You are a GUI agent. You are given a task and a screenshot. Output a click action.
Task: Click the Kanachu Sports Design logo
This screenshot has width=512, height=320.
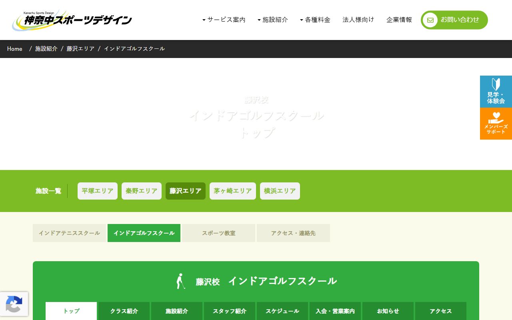coord(72,20)
